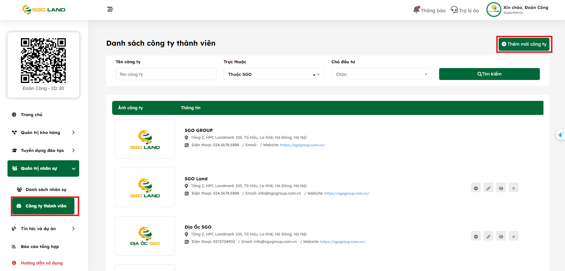Viewport: 565px width, 271px height.
Task: View SGO Land details with eye icon
Action: (x=501, y=188)
